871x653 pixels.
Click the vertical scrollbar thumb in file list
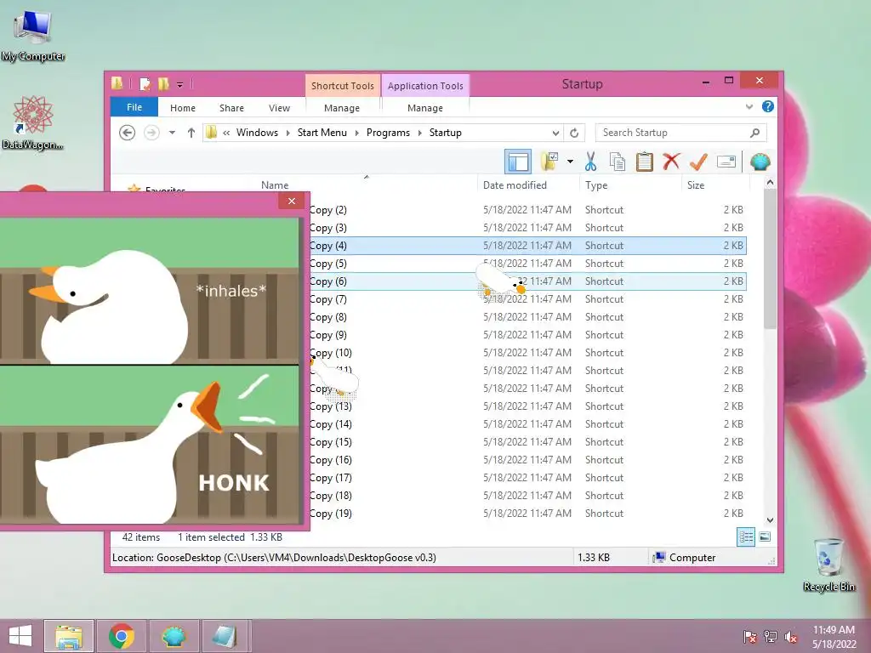770,258
